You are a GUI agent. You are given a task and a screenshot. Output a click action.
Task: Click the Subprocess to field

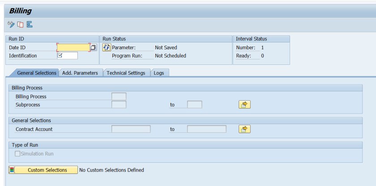[195, 105]
